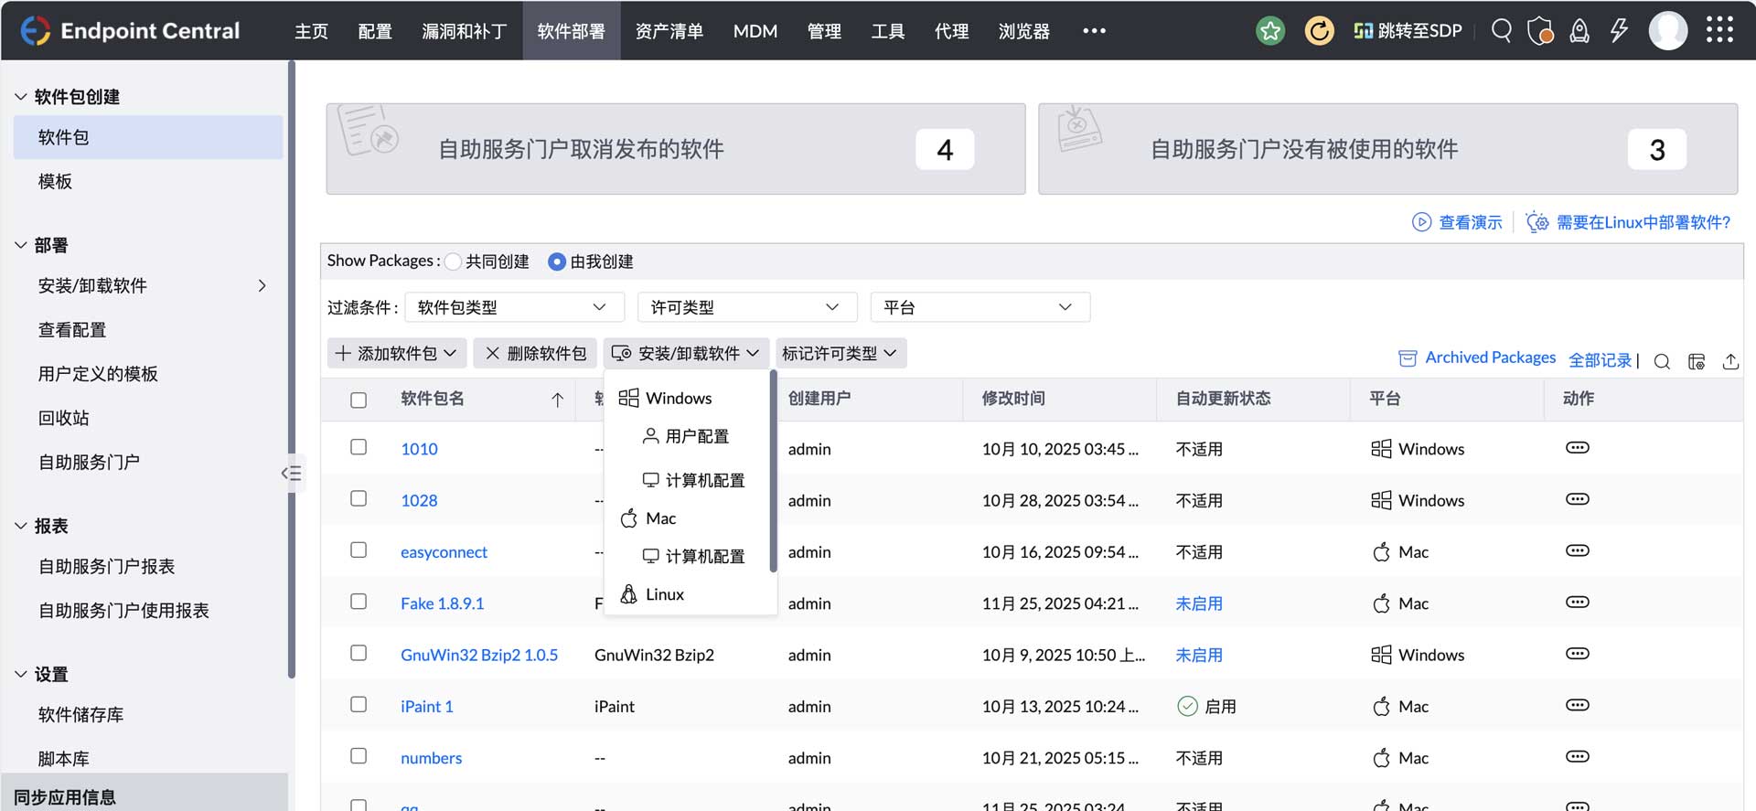Click the yellow refresh circle icon
Screen dimensions: 1756x811
(x=1319, y=30)
